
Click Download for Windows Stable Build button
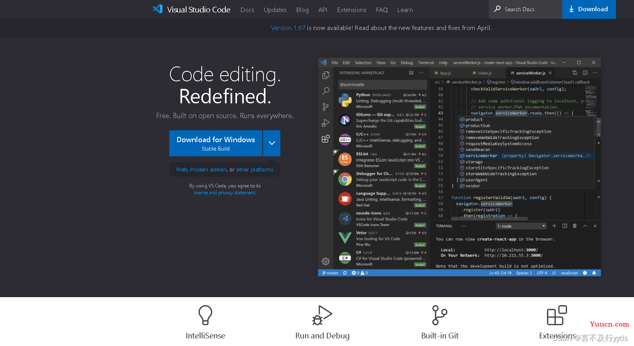click(216, 143)
